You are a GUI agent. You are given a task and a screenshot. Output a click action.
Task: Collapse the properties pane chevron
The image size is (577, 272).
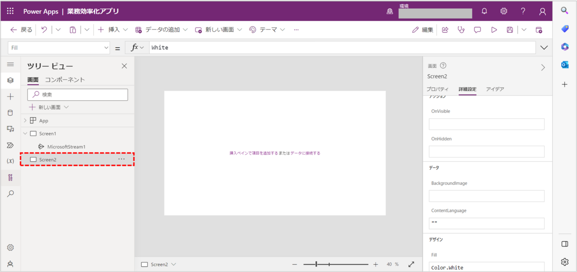543,67
